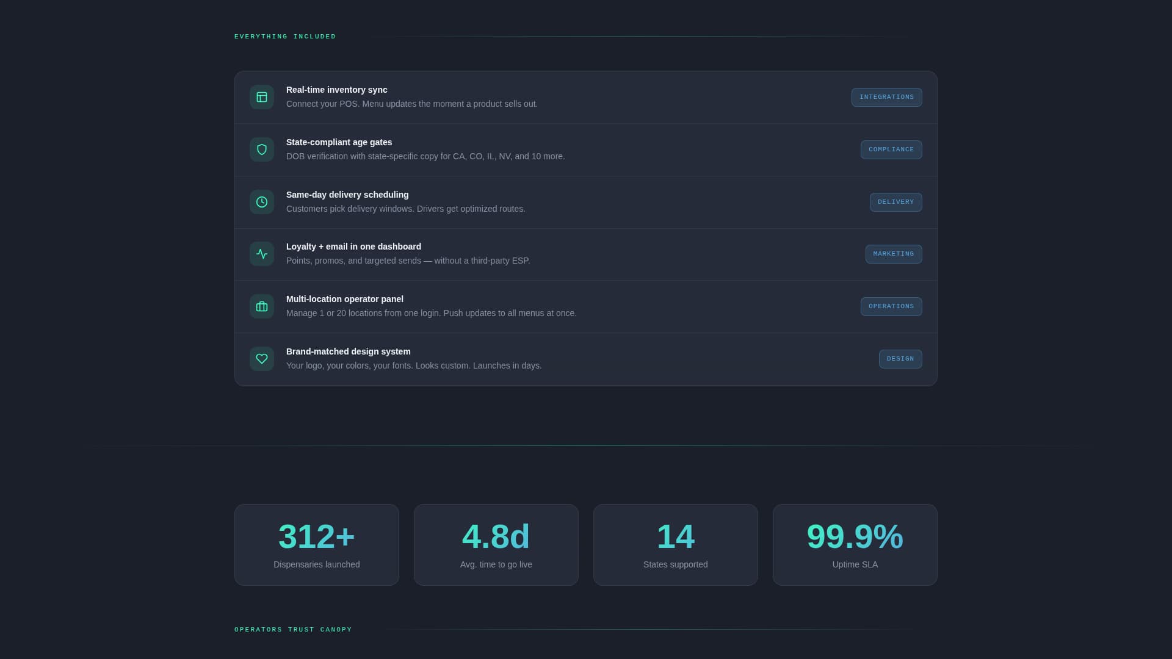The image size is (1172, 659).
Task: Select the 4.8d Avg. time to go live card
Action: pos(496,544)
